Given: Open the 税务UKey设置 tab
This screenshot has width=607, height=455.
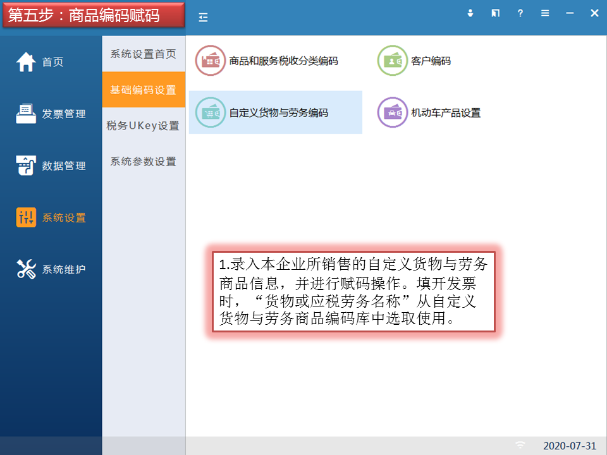Looking at the screenshot, I should 144,126.
